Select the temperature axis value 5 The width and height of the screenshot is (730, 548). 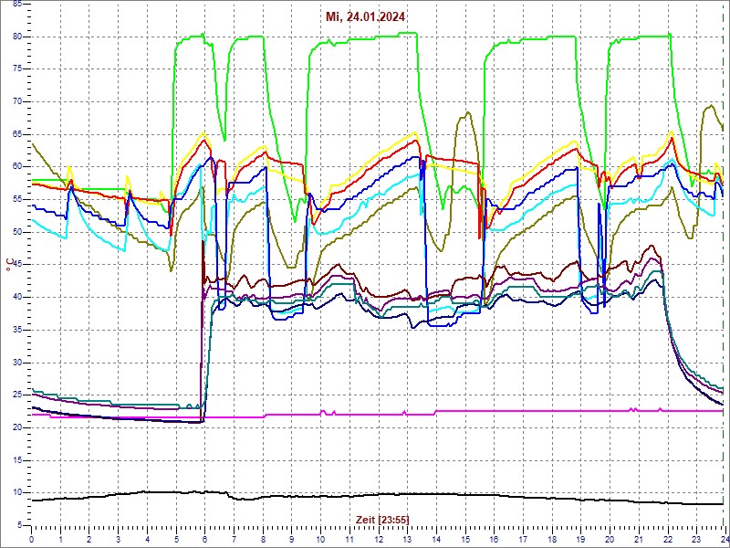pyautogui.click(x=19, y=526)
